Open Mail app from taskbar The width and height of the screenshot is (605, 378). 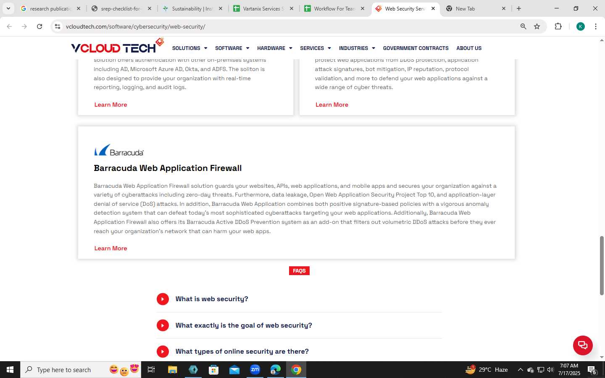234,370
